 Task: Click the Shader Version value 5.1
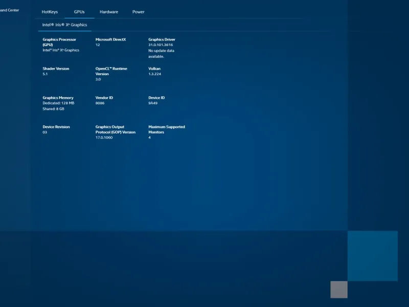pos(45,74)
